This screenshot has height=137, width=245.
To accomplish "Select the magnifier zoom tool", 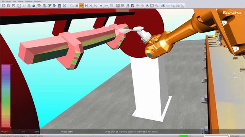I will [x=24, y=6].
